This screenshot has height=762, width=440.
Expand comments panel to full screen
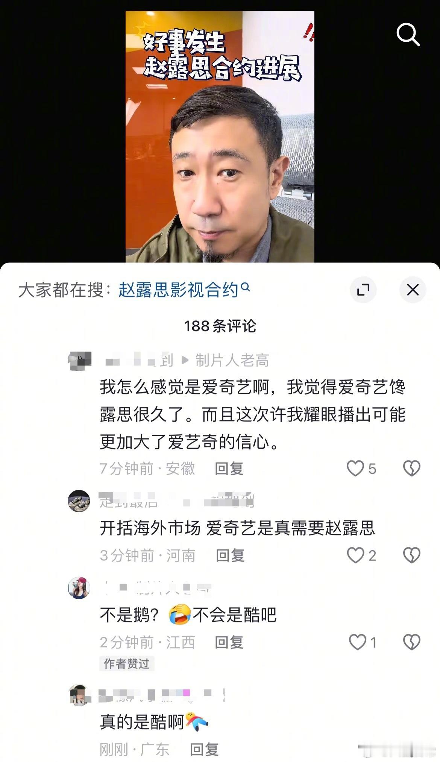(x=363, y=290)
